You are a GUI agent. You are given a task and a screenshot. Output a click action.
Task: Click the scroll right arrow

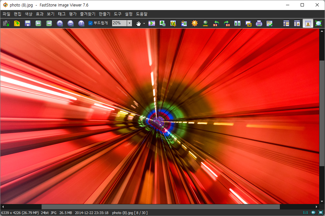(317, 207)
